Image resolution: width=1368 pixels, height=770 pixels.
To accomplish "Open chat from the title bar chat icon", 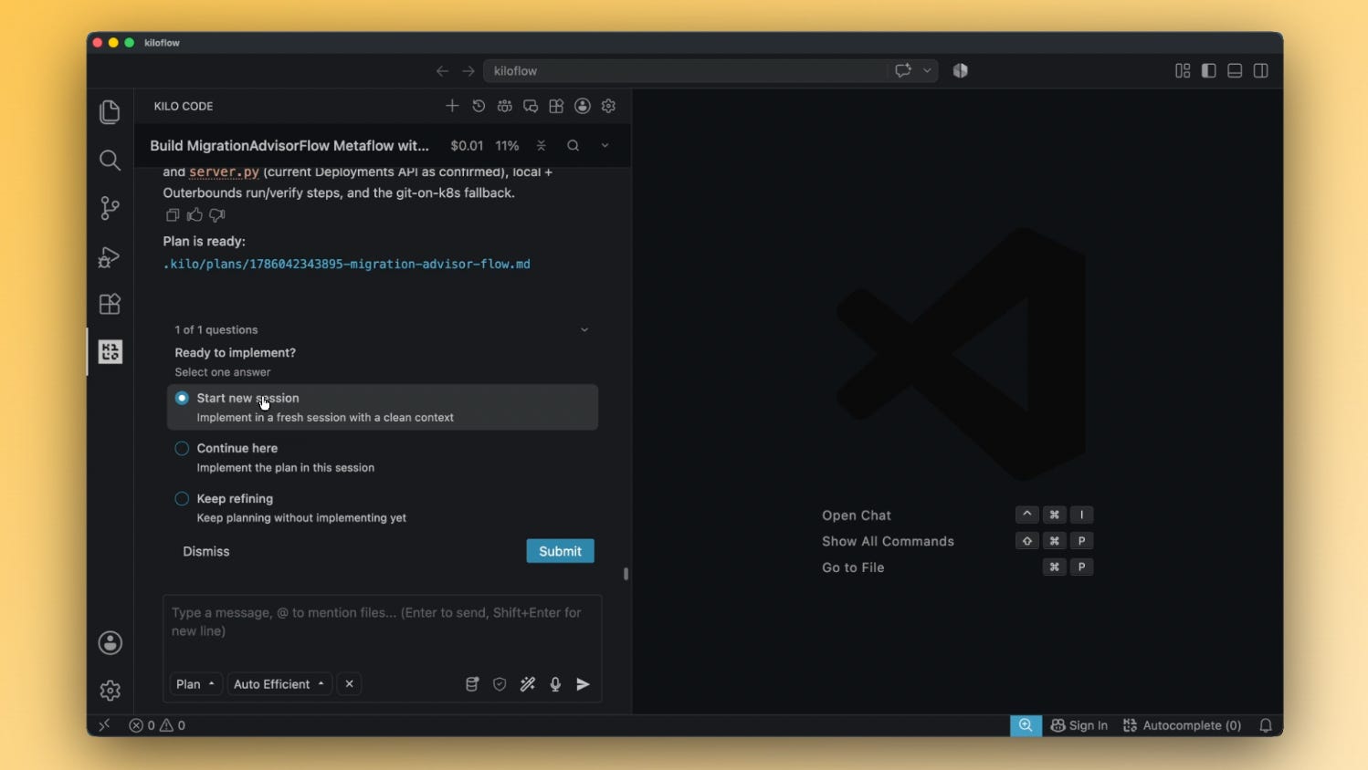I will point(903,70).
